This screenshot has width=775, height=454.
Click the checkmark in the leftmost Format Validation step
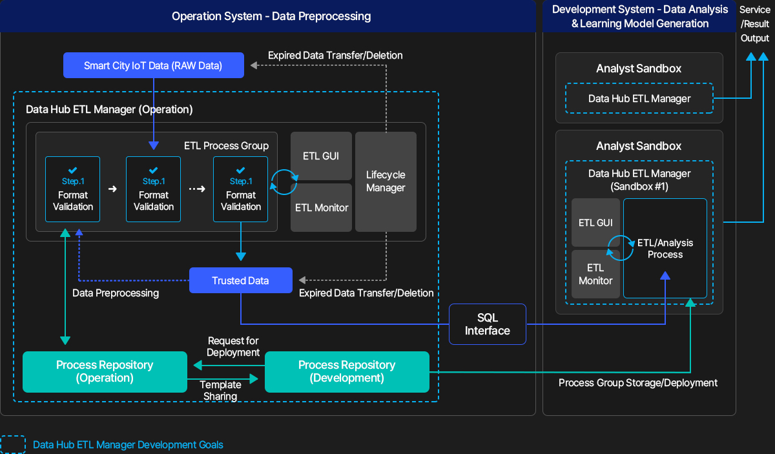pos(72,170)
